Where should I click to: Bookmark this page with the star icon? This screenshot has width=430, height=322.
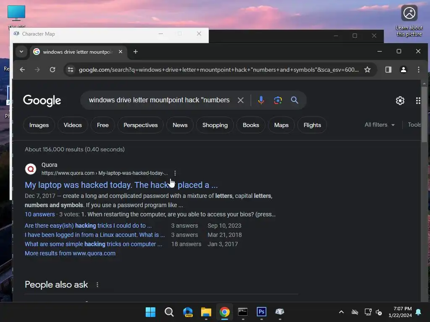tap(367, 70)
